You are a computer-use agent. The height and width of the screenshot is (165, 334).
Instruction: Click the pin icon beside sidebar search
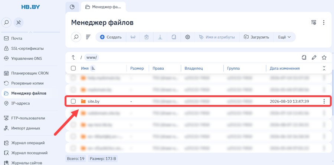[x=19, y=22]
